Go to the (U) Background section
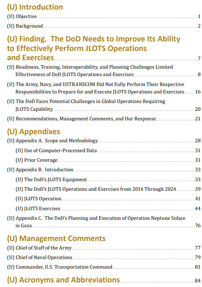 [104, 26]
